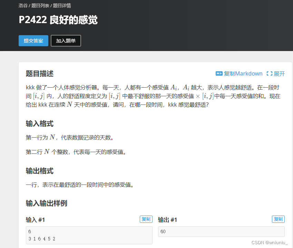Copy the problem via 复制Markdown text
This screenshot has height=248, width=293.
(243, 73)
